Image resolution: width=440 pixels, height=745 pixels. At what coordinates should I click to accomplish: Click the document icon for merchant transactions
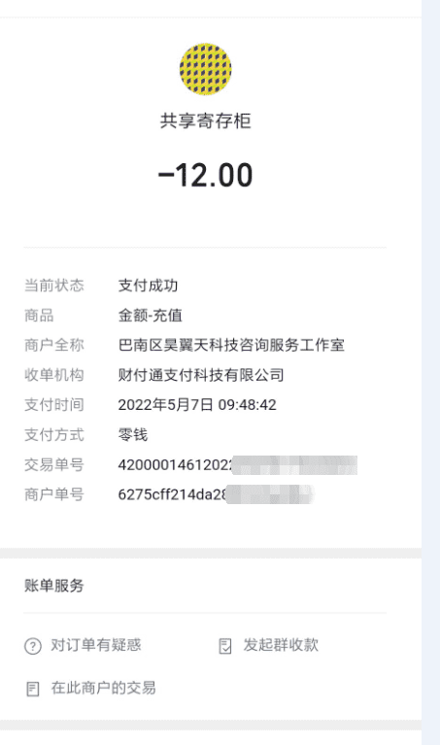tap(33, 689)
